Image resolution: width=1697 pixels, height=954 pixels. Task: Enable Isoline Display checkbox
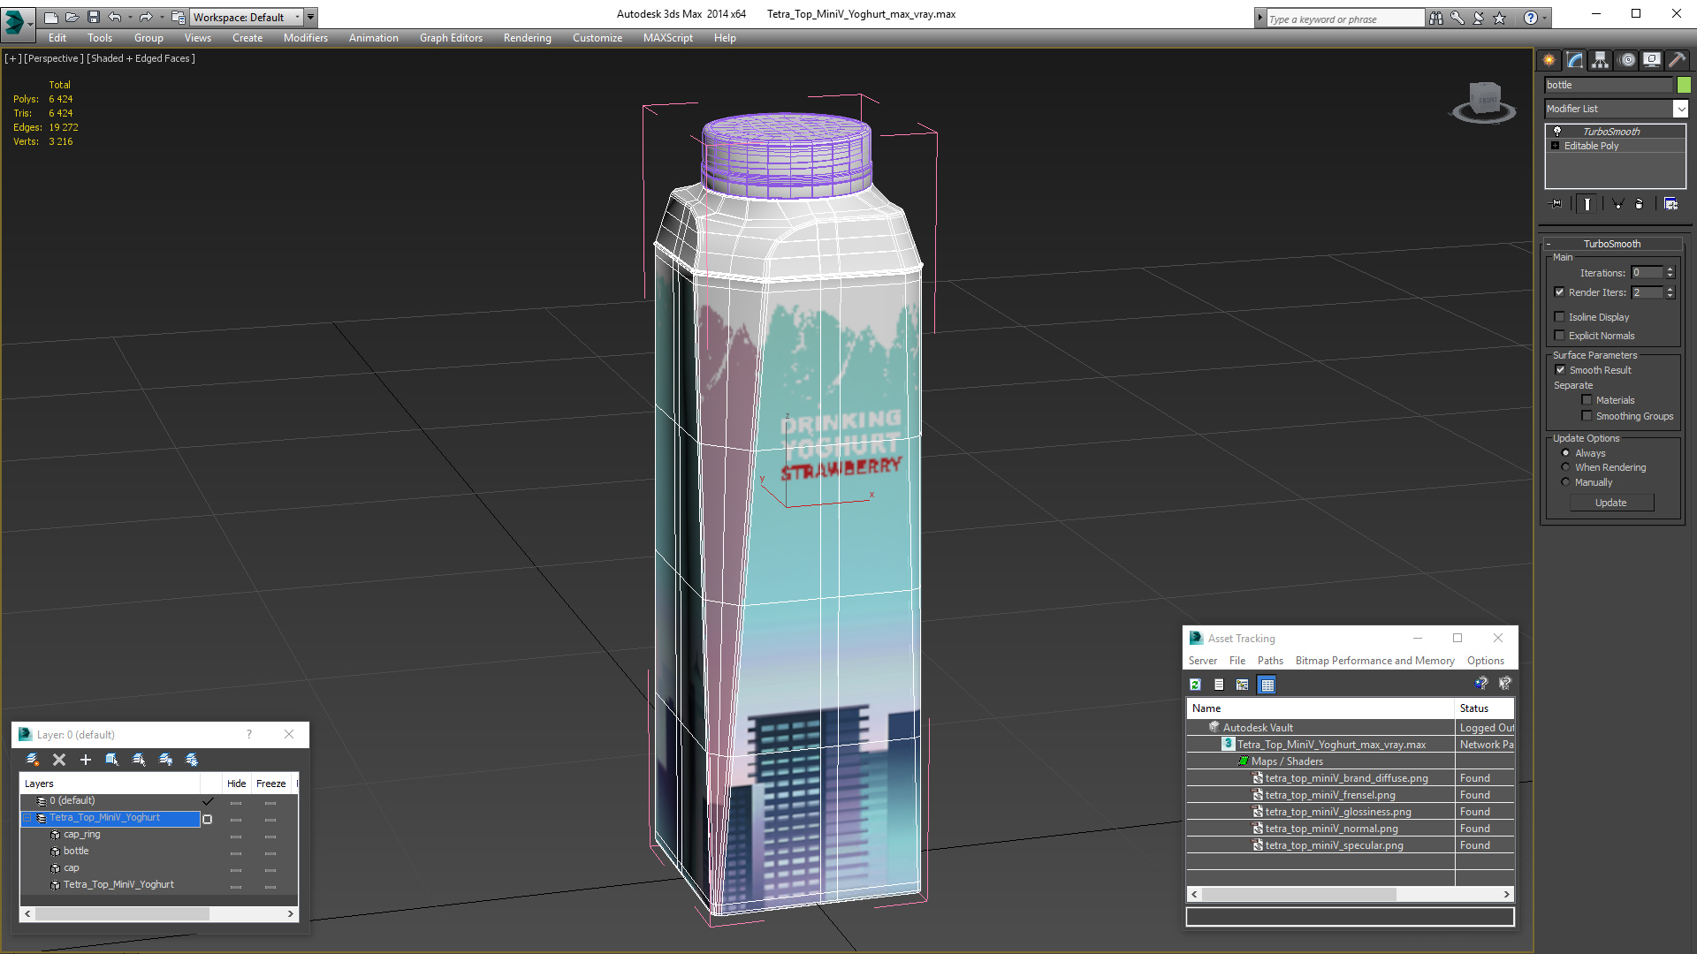[1560, 317]
